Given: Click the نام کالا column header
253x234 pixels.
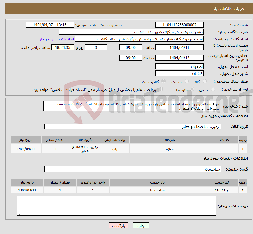Looking at the screenshot, I should pos(170,140).
